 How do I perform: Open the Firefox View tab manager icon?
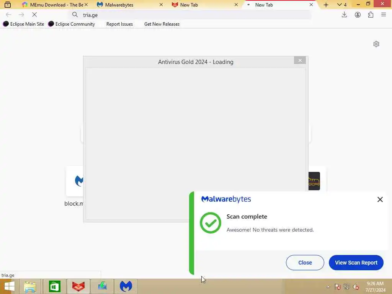click(x=8, y=5)
